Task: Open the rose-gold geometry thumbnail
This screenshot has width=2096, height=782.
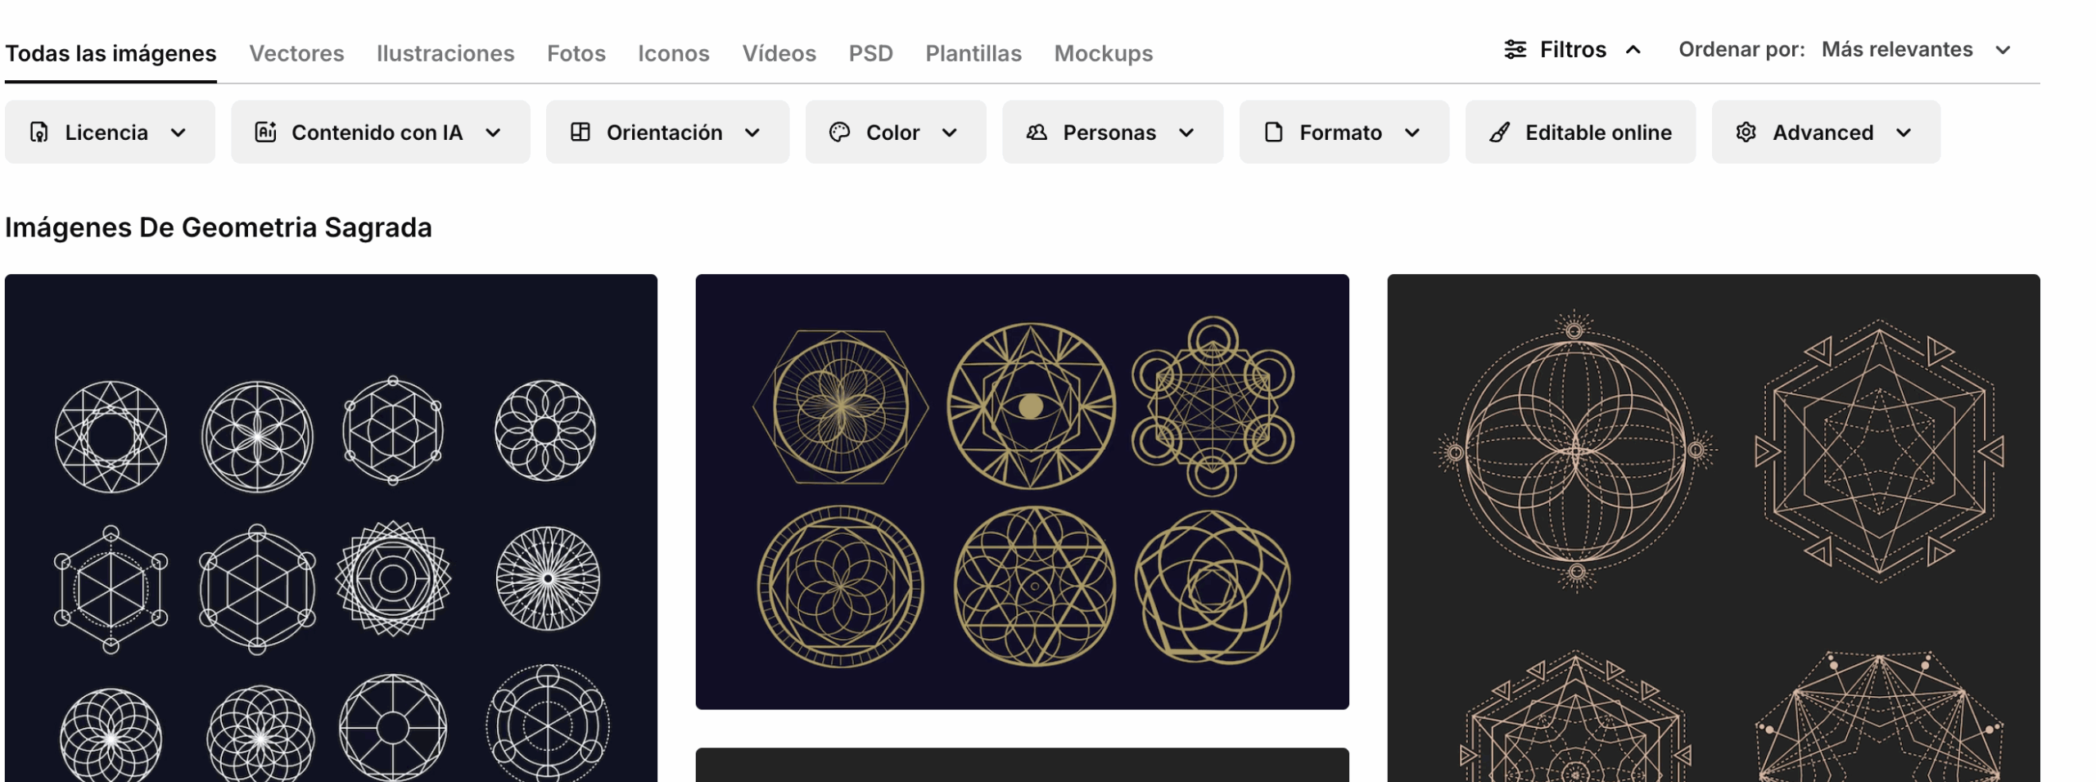Action: [x=1713, y=528]
